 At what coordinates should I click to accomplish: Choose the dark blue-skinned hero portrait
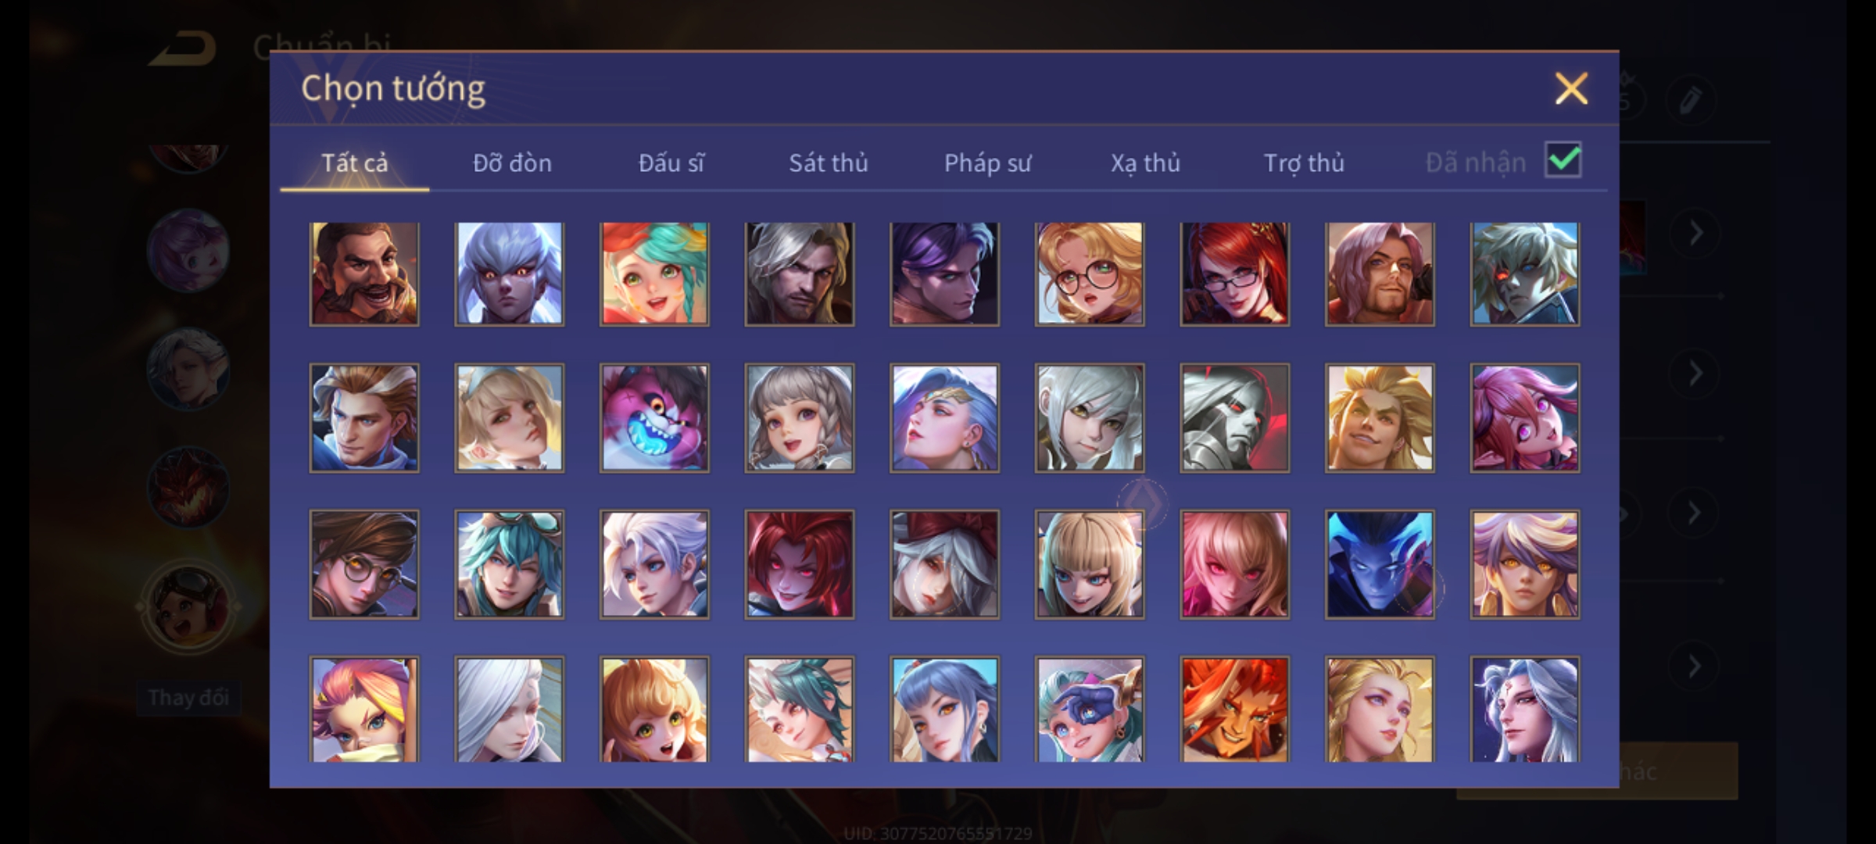point(1380,564)
